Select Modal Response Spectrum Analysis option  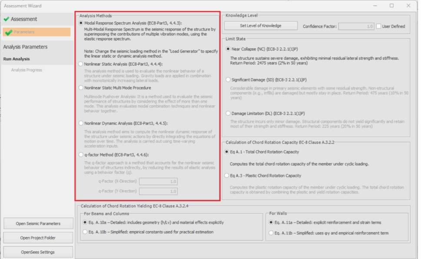pyautogui.click(x=81, y=23)
